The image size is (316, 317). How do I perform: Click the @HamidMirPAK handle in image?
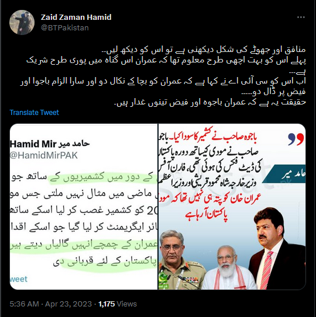pos(43,155)
